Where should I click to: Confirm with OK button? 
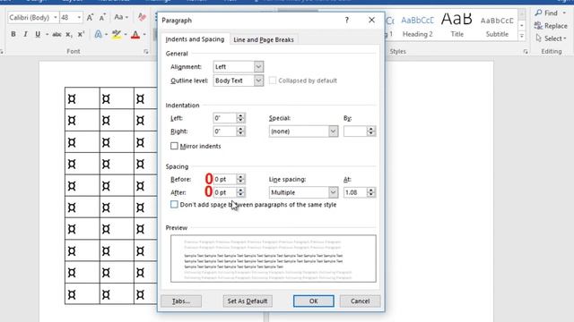click(x=313, y=301)
